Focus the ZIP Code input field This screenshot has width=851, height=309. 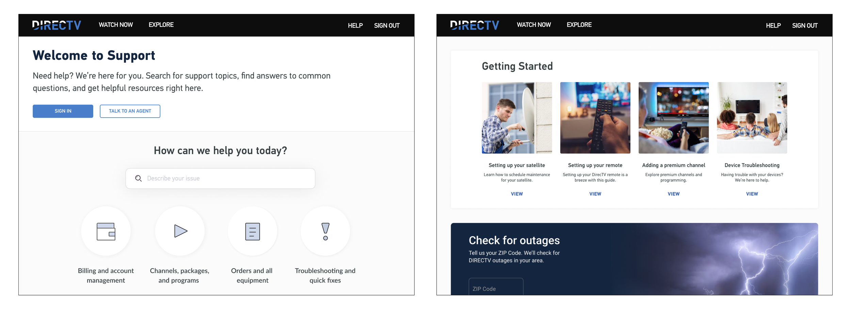point(496,287)
